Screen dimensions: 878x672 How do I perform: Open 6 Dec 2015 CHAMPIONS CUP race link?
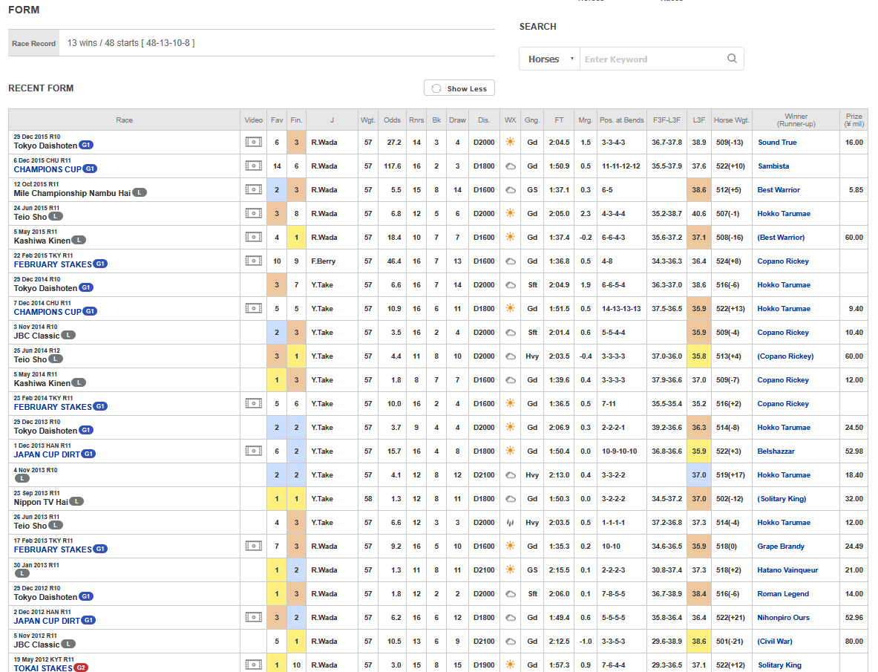click(x=47, y=170)
